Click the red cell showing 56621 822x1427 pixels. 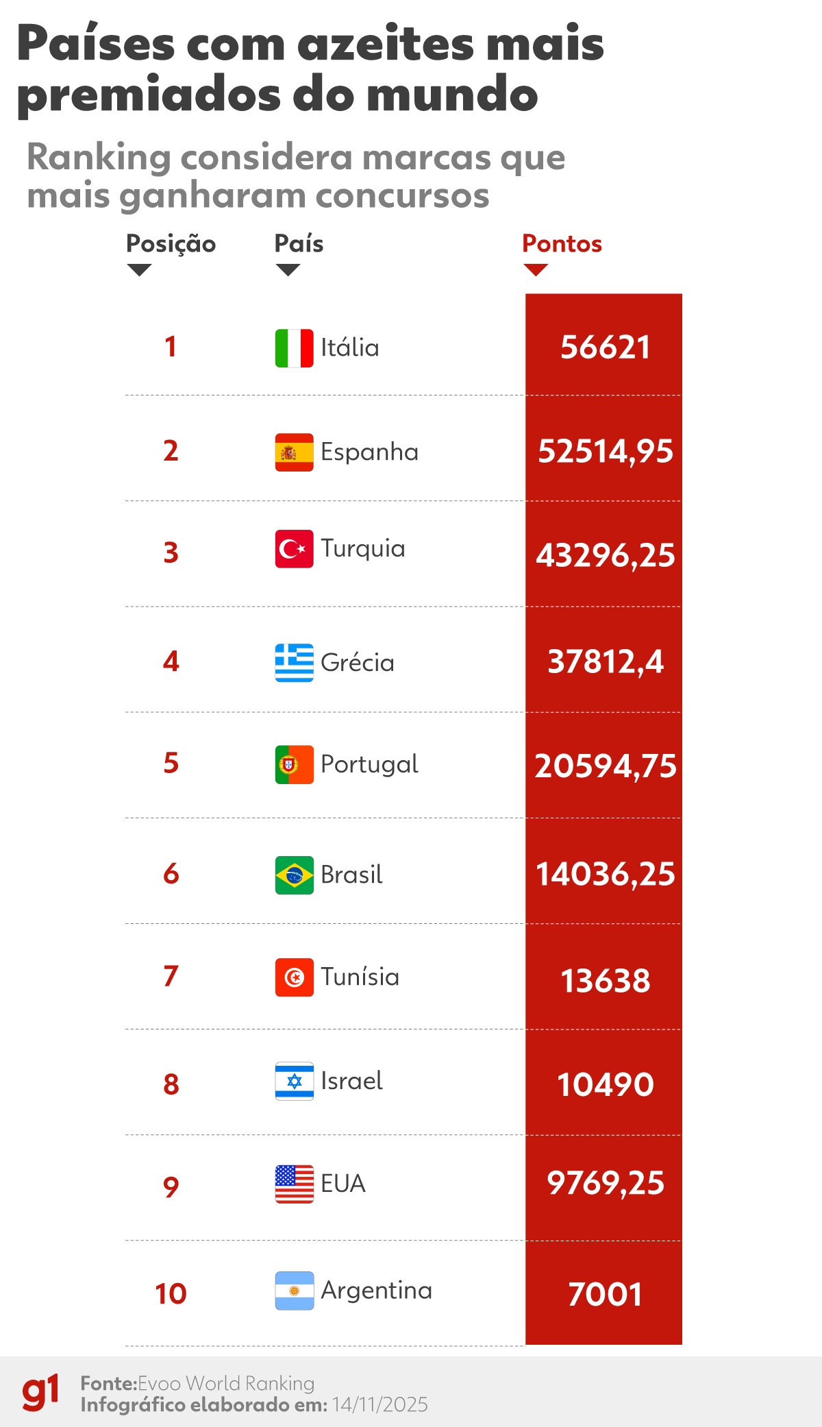coord(604,347)
